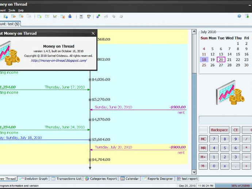This screenshot has height=189, width=252.
Task: Open the calculator from the toolbar icon
Action: click(x=81, y=16)
